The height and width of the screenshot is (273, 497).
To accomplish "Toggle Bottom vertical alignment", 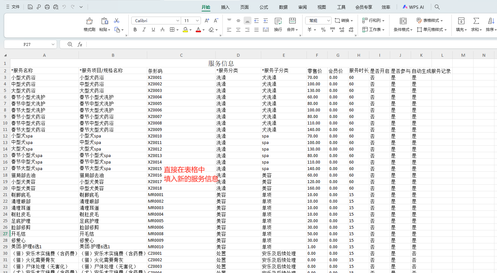I will pos(247,21).
